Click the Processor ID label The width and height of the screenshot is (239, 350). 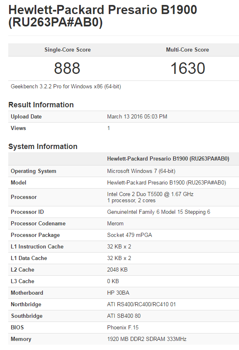point(27,212)
